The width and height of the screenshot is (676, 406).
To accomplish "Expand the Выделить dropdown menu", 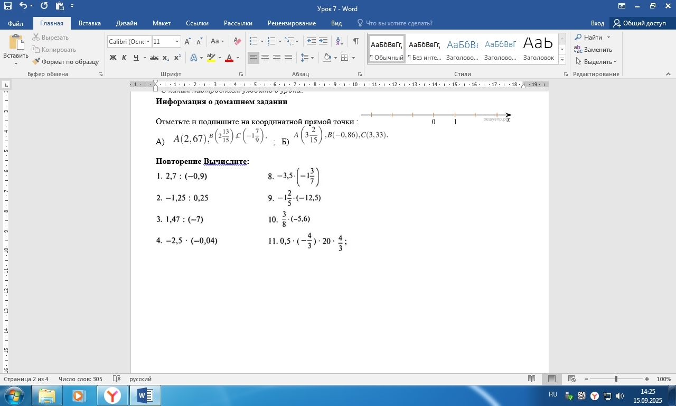I will [596, 62].
